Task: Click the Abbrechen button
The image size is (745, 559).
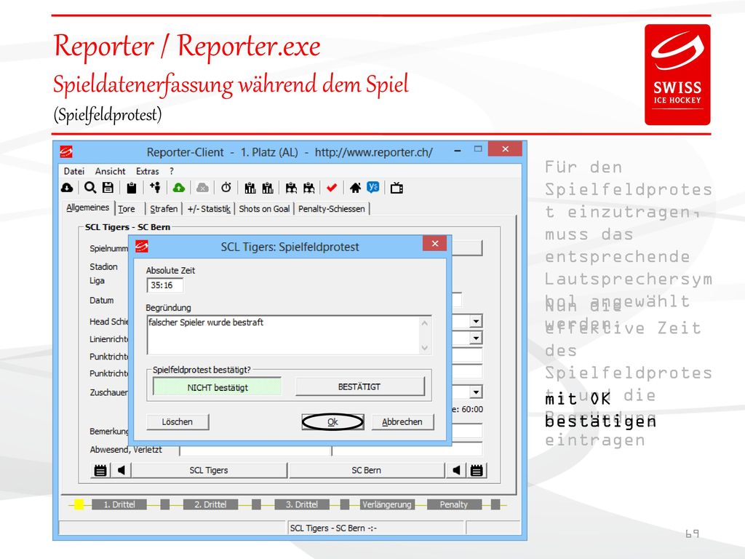Action: 402,421
